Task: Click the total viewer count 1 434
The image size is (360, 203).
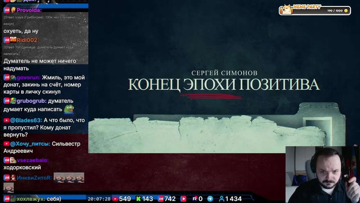Action: 233,199
